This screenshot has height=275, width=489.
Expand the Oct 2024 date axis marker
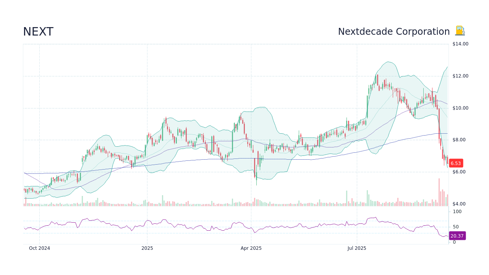(x=40, y=248)
